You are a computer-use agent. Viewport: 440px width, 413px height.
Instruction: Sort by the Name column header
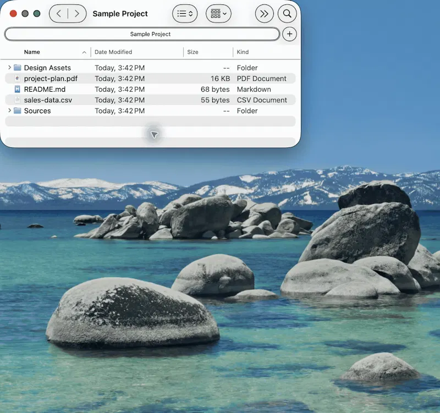(32, 52)
